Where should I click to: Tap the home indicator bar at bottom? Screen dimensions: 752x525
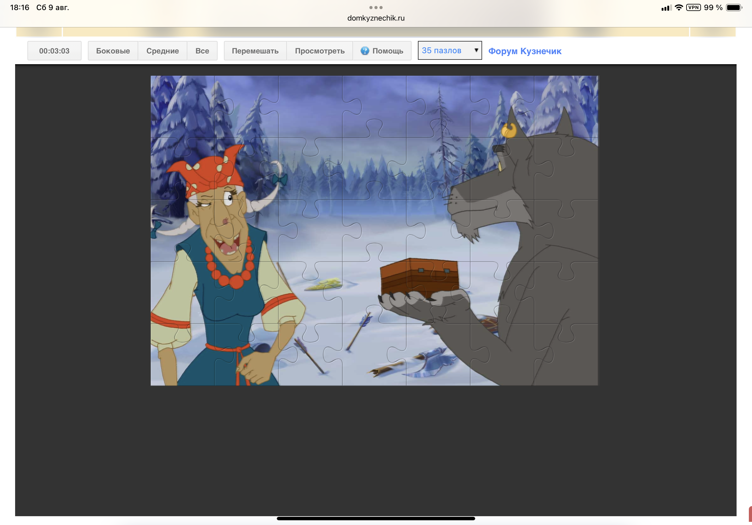click(x=376, y=518)
